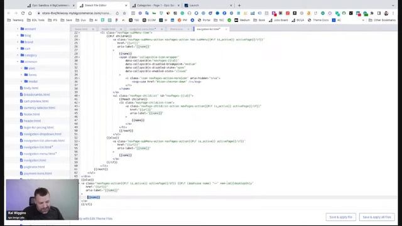The height and width of the screenshot is (226, 402).
Task: Click the {{else}} line near bottom
Action: [x=87, y=180]
